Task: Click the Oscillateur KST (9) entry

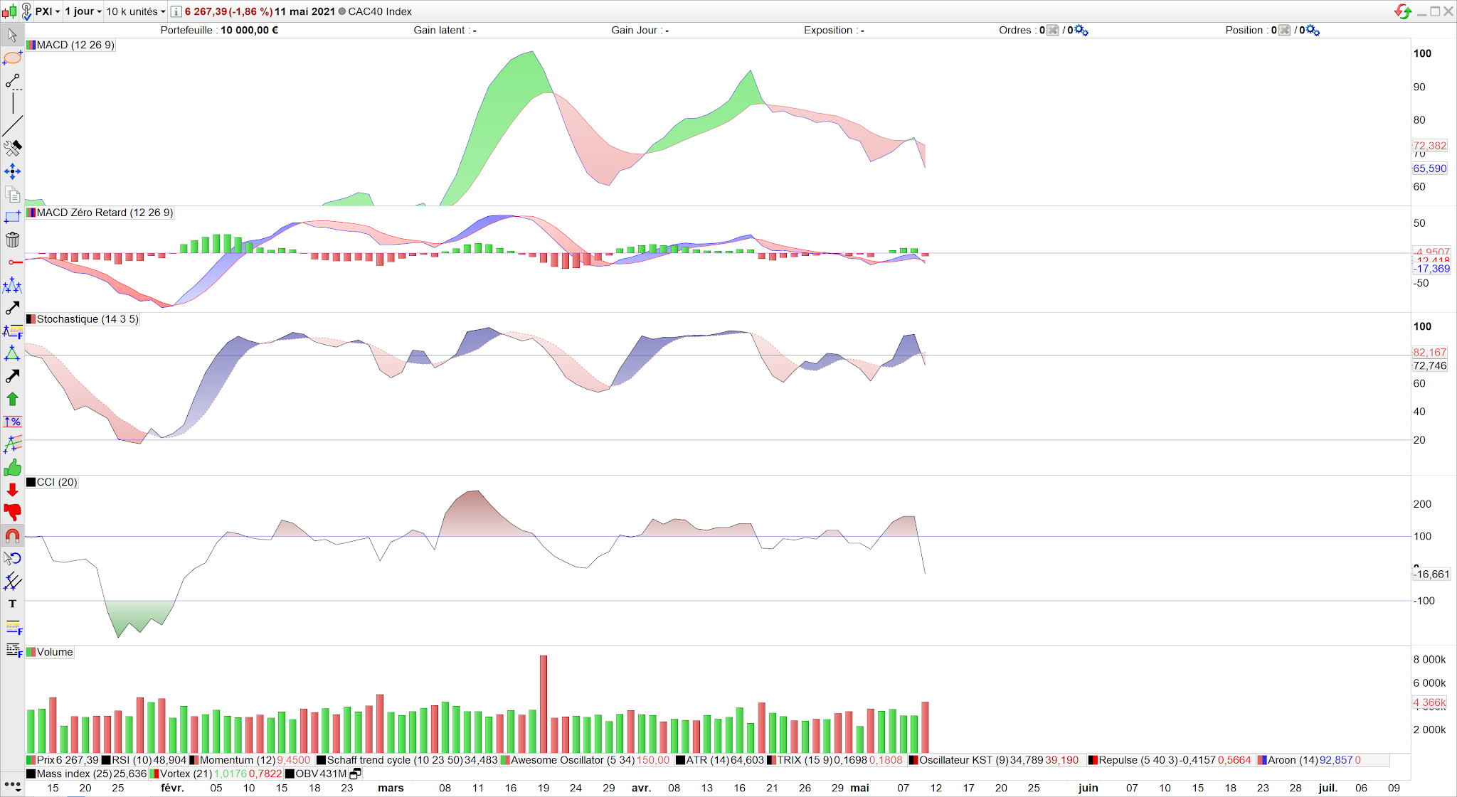Action: click(x=995, y=760)
